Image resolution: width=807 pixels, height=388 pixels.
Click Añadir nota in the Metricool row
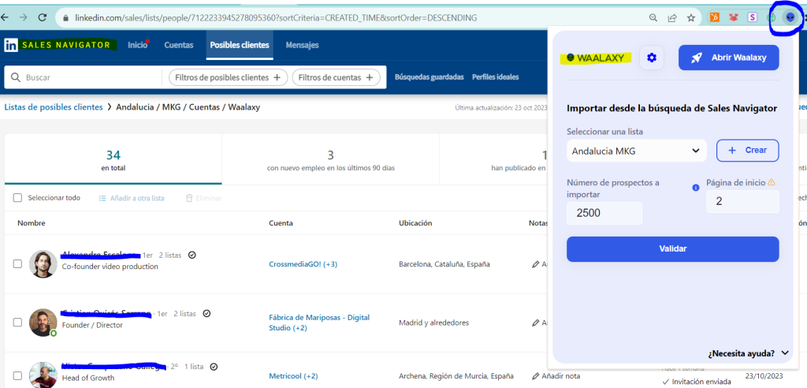click(x=558, y=376)
